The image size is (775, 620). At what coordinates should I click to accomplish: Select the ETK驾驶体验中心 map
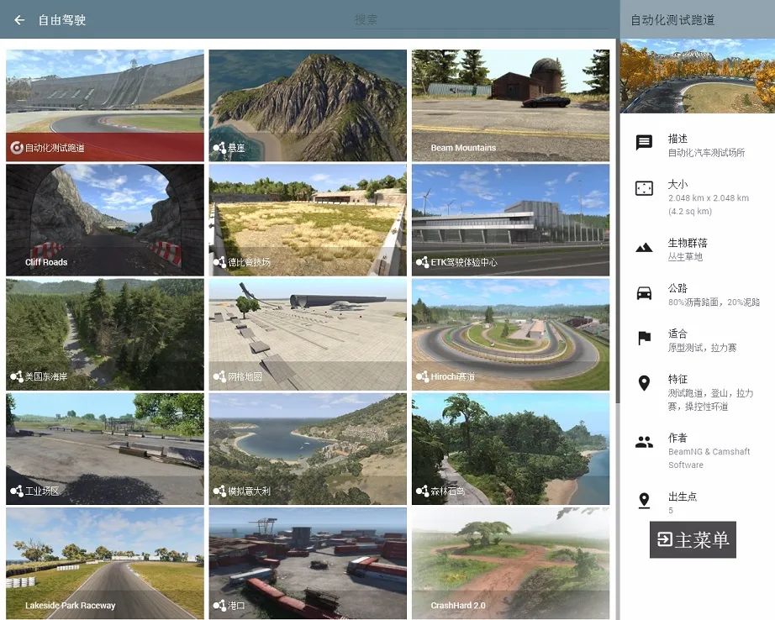click(510, 220)
